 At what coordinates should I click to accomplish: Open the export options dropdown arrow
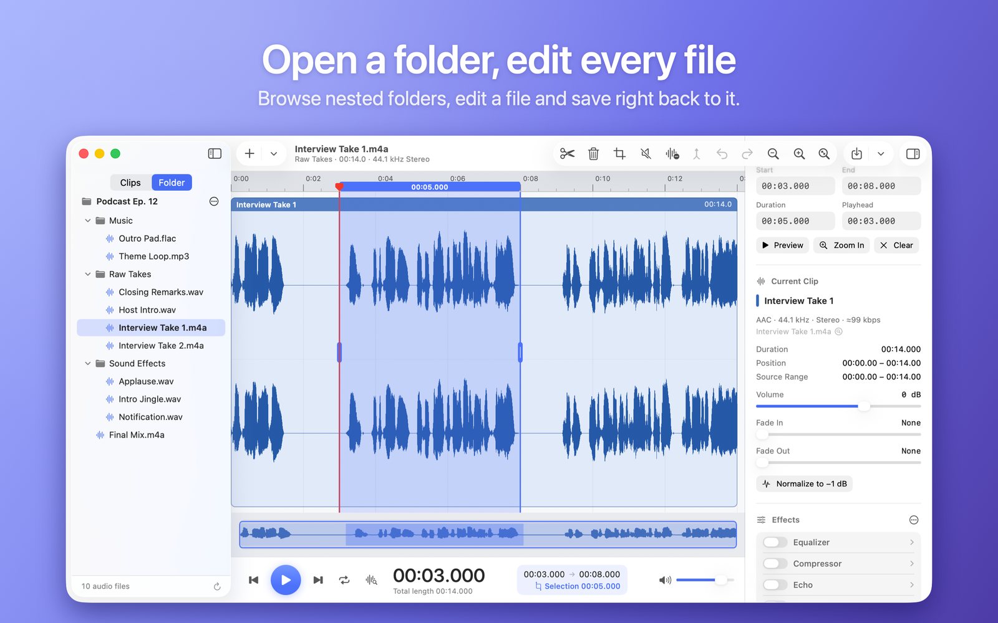(x=881, y=154)
